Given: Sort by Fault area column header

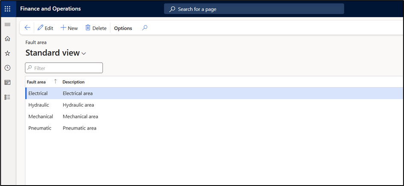Looking at the screenshot, I should tap(36, 82).
